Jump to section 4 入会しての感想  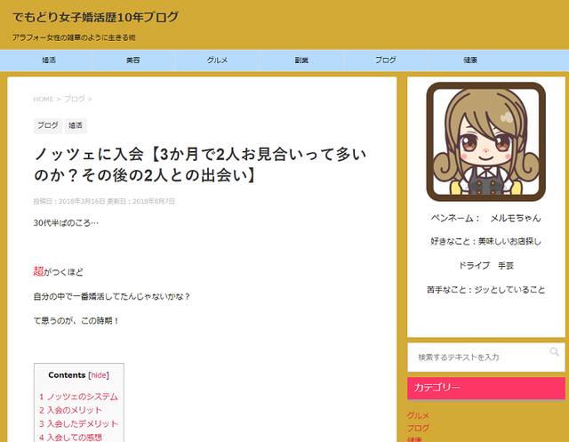point(70,437)
